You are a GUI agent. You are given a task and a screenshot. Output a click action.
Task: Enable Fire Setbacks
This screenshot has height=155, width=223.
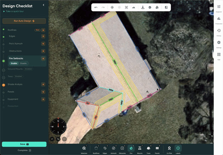tap(14, 63)
